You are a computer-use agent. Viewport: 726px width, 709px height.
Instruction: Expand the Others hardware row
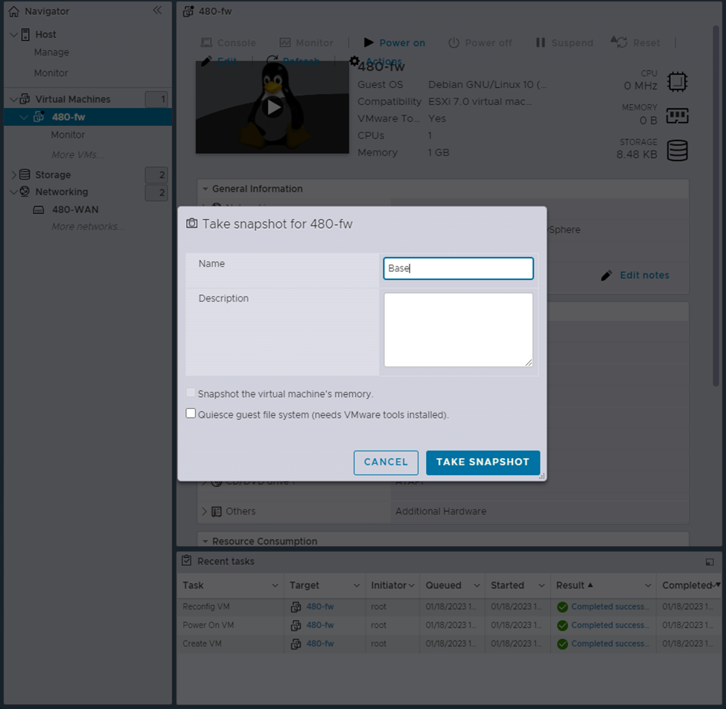pos(204,511)
